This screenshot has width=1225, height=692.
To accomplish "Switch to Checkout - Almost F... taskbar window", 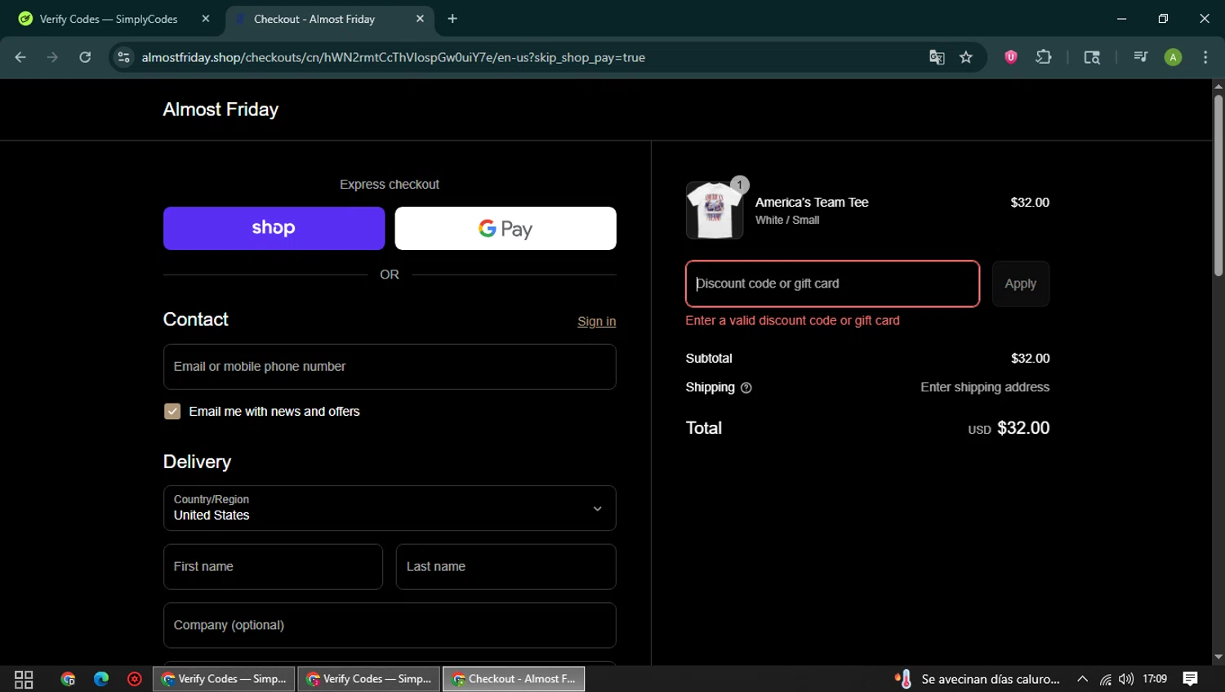I will 514,679.
